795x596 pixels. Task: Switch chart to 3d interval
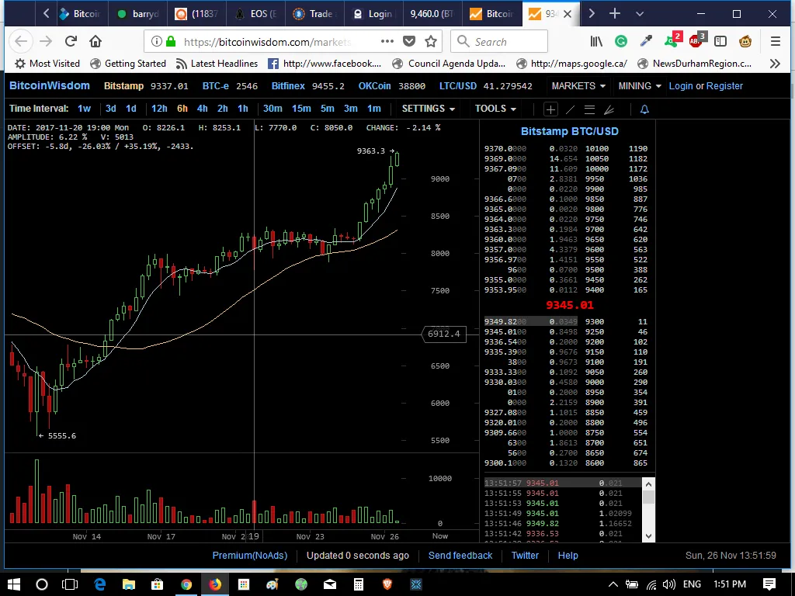(110, 109)
